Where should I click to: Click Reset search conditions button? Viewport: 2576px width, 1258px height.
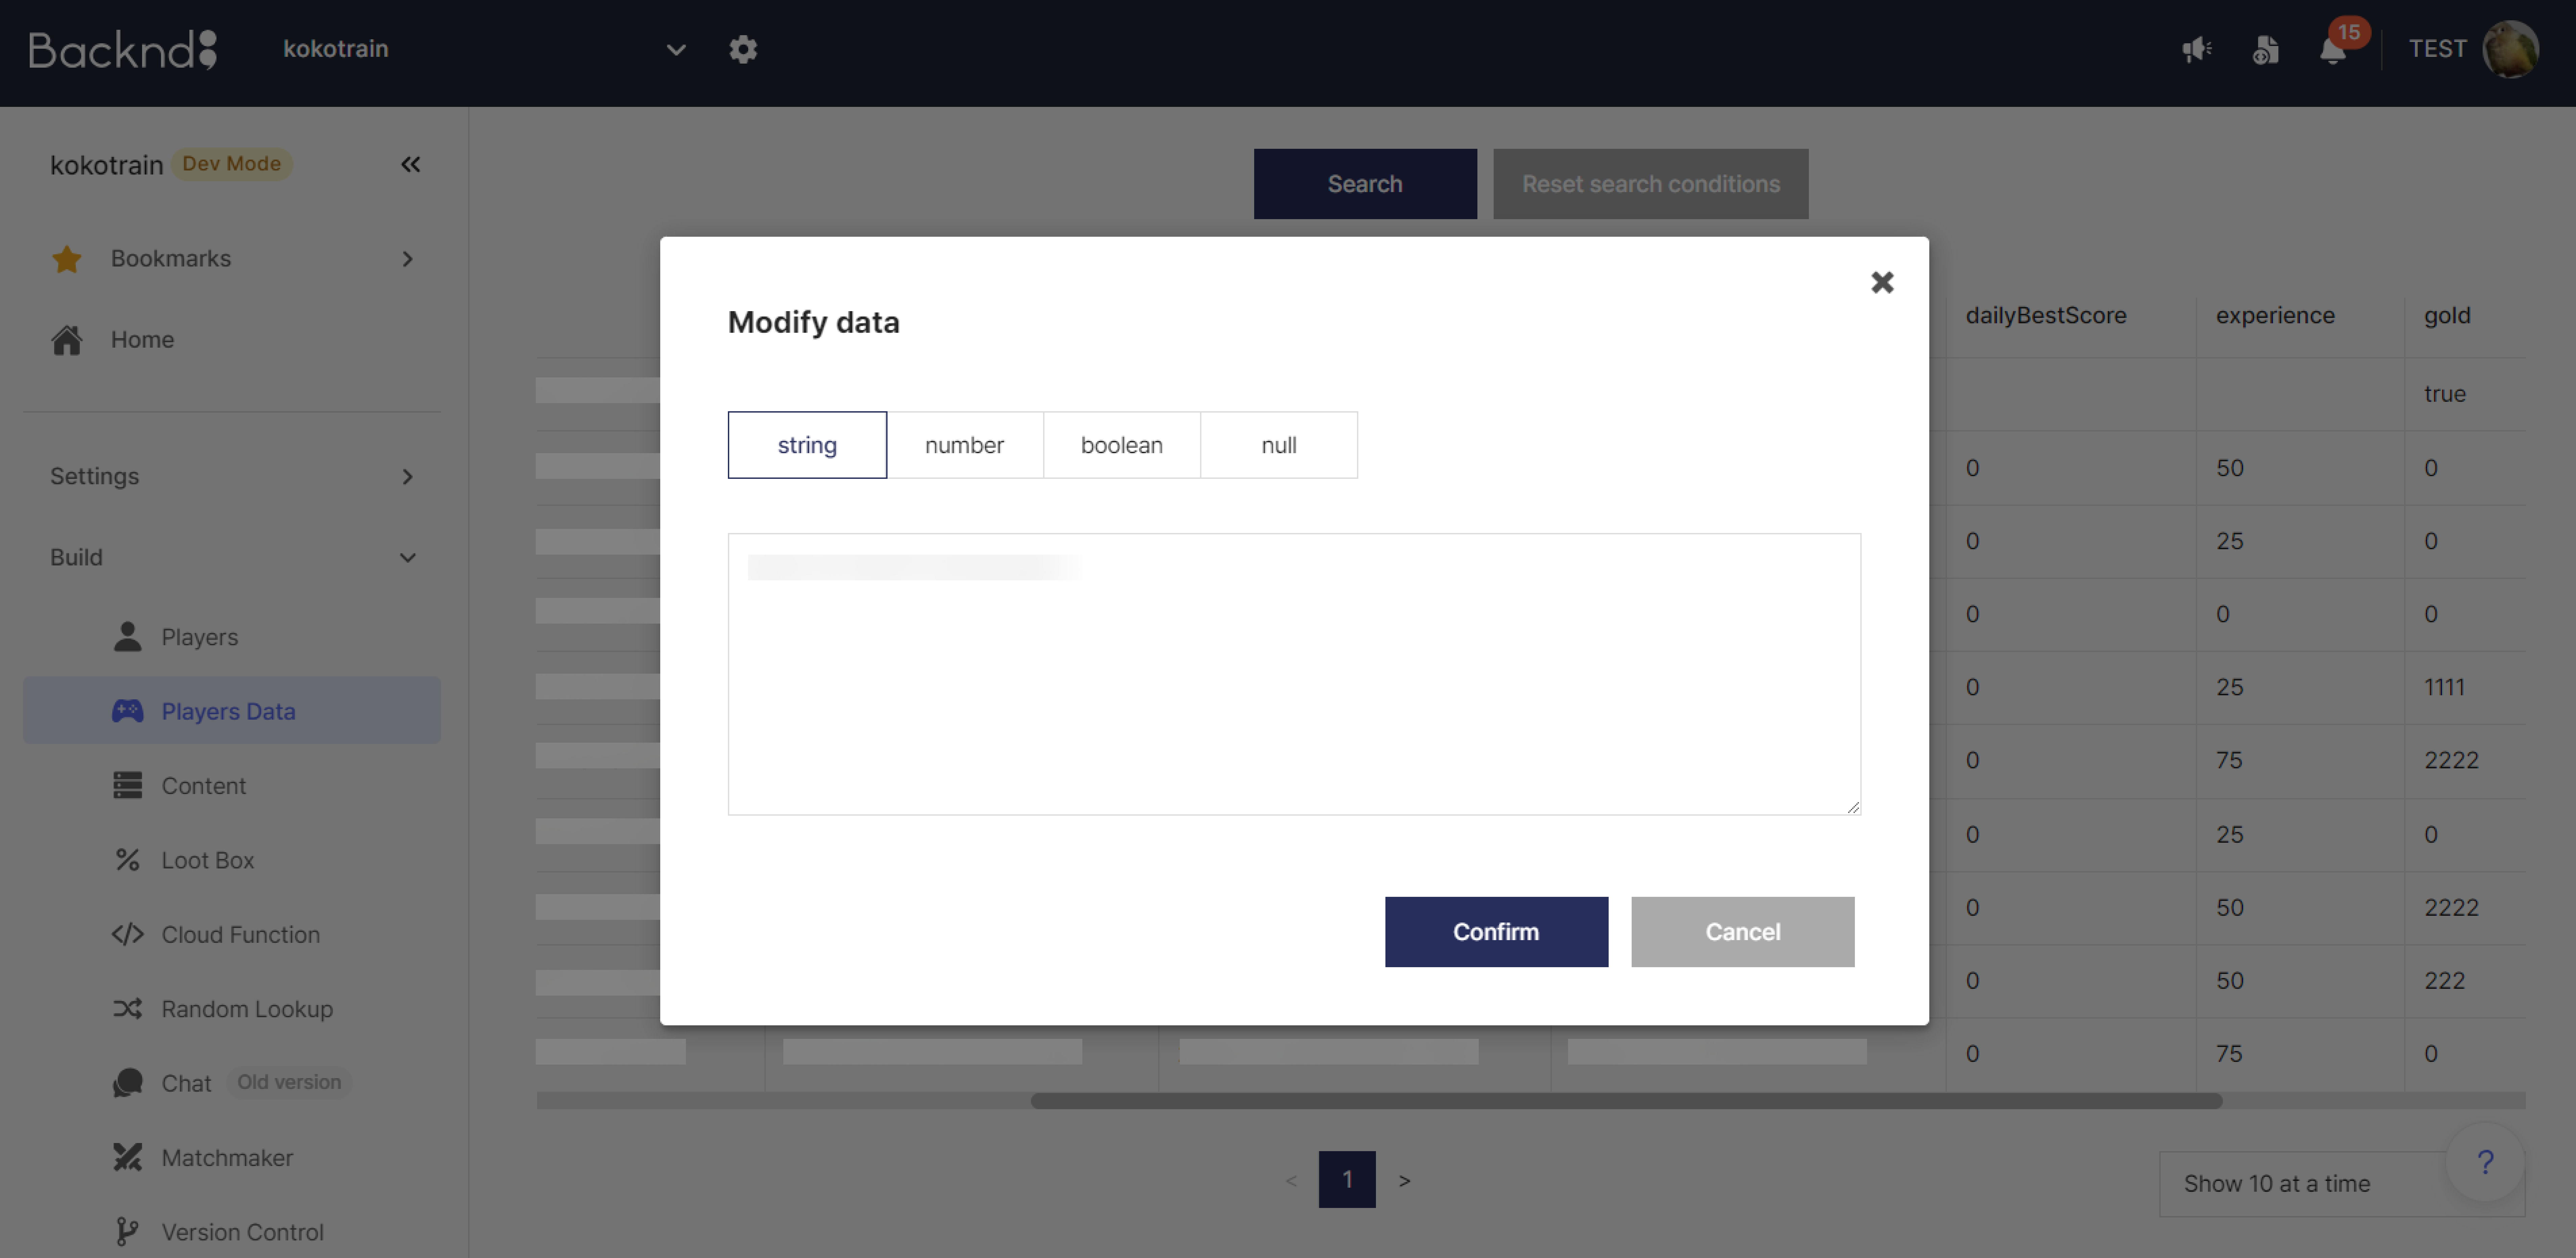pos(1651,184)
